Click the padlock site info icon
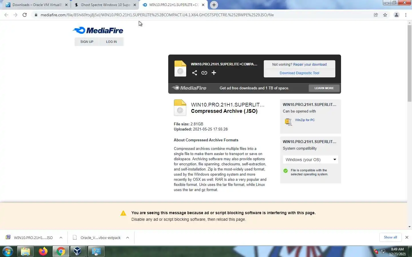 [36, 15]
